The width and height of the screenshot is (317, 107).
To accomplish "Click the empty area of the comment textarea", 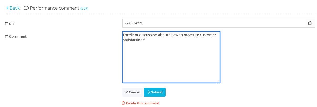I will click(171, 63).
